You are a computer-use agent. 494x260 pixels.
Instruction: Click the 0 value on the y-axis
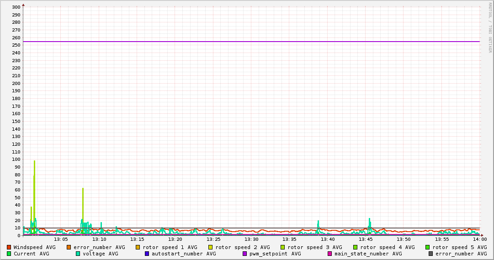pos(19,236)
